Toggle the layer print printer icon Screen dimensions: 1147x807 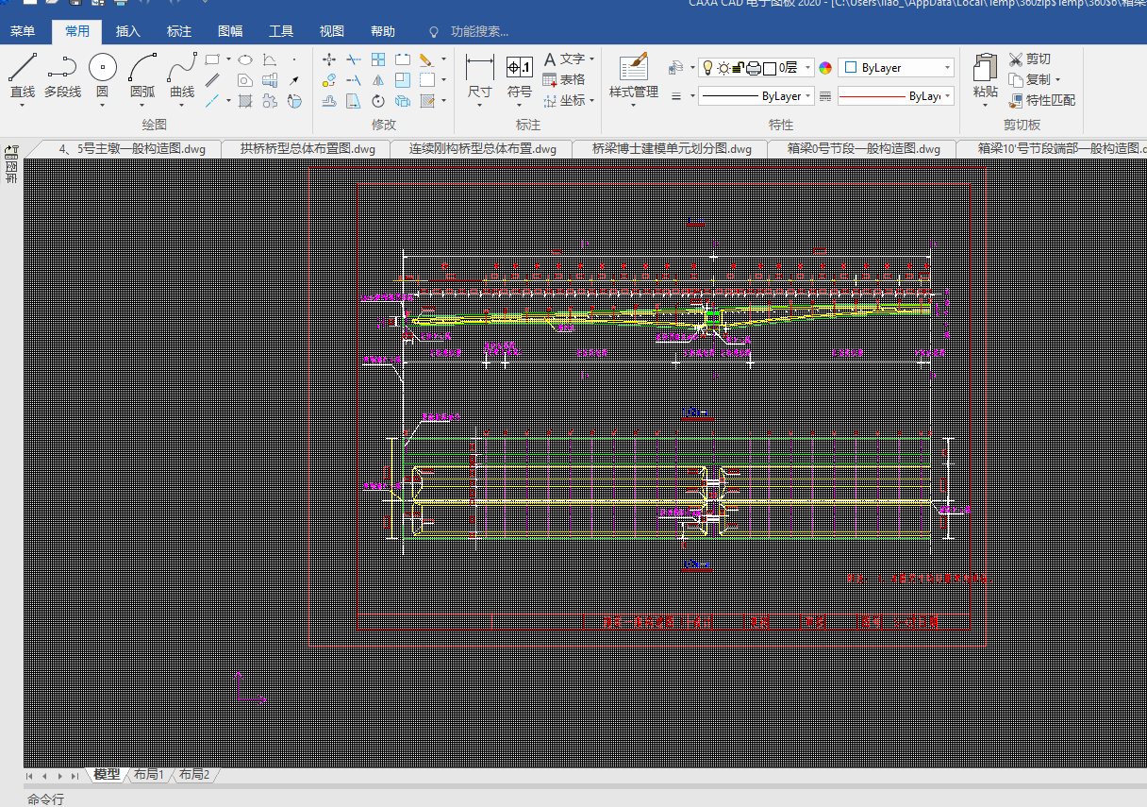[754, 68]
